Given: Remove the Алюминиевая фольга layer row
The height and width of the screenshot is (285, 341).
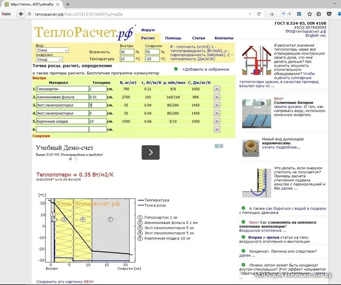Looking at the screenshot, I should [217, 97].
